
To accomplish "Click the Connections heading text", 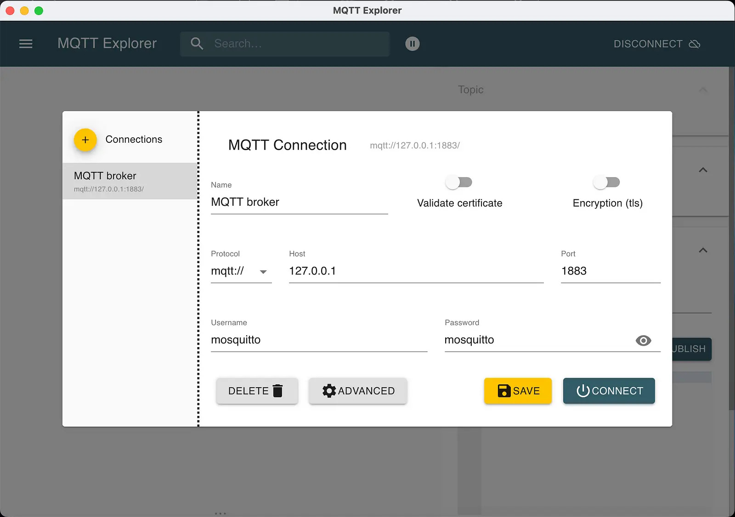I will click(134, 140).
